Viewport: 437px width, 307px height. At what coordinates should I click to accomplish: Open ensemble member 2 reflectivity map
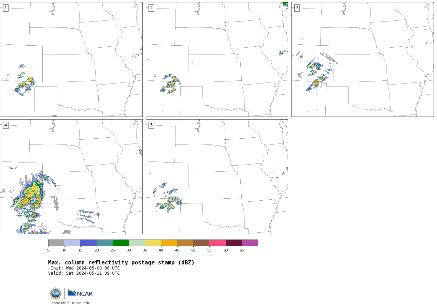(217, 59)
